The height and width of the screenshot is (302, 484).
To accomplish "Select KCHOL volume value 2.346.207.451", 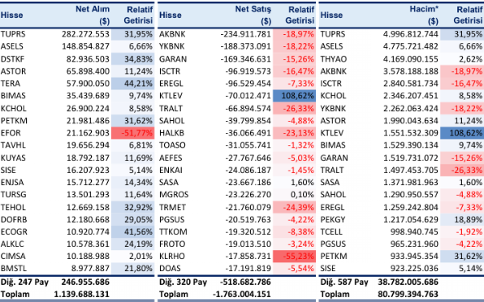I will [411, 96].
